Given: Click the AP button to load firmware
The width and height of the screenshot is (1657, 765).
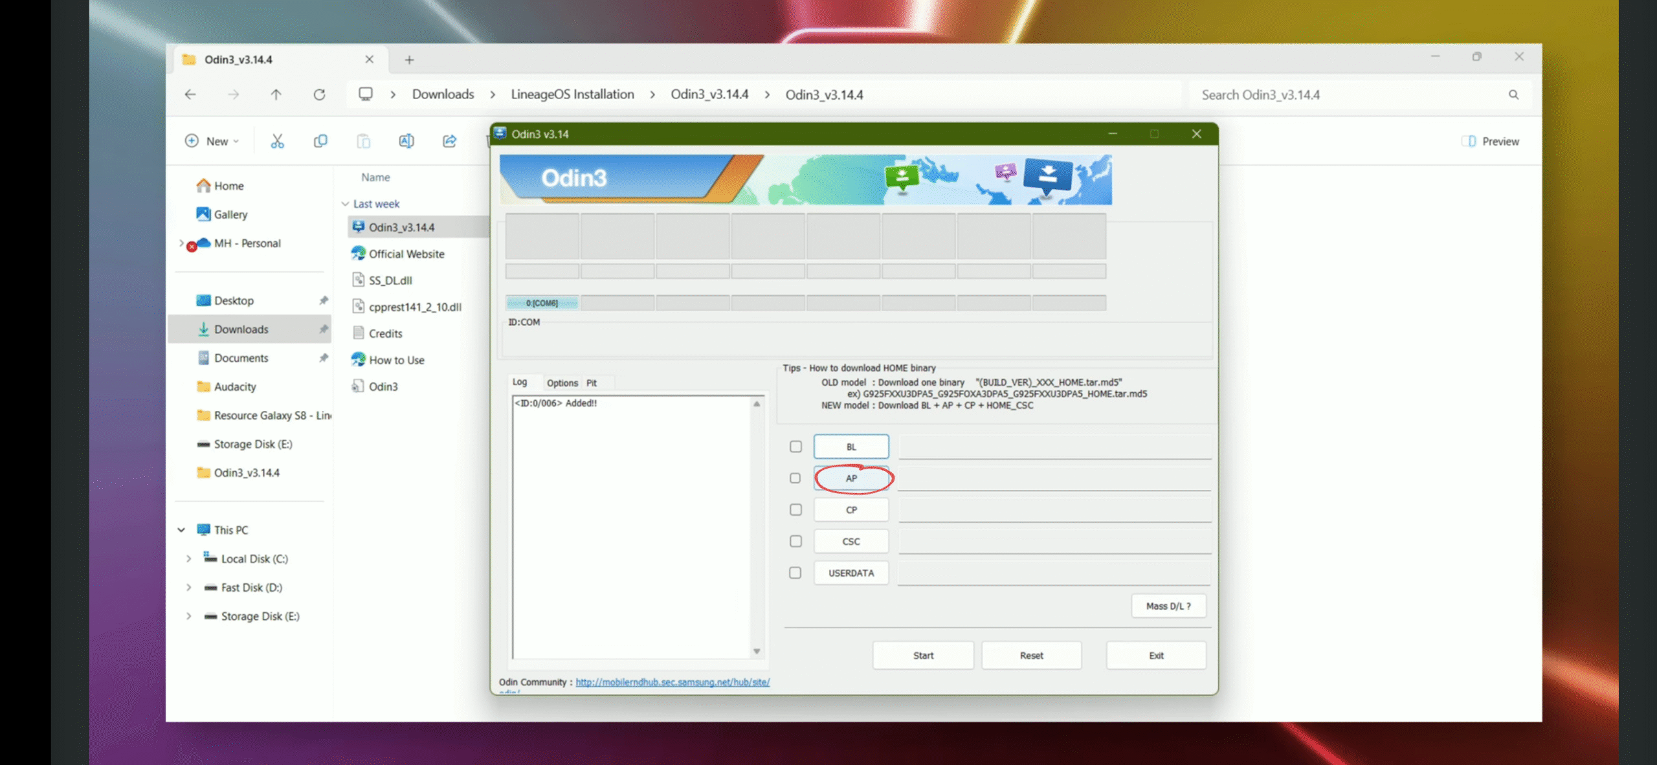Looking at the screenshot, I should click(x=851, y=478).
